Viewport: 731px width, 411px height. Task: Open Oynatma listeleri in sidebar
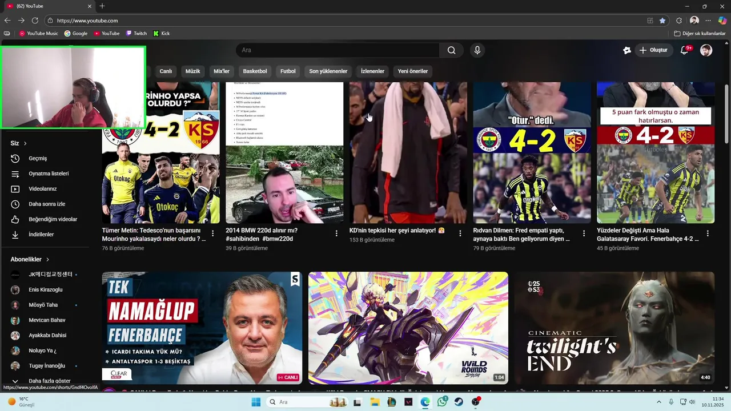pyautogui.click(x=45, y=174)
